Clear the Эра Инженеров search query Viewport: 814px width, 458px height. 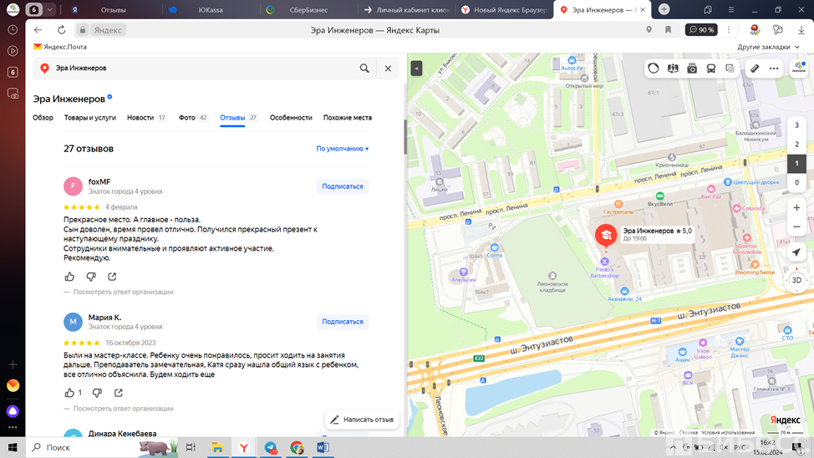click(388, 68)
